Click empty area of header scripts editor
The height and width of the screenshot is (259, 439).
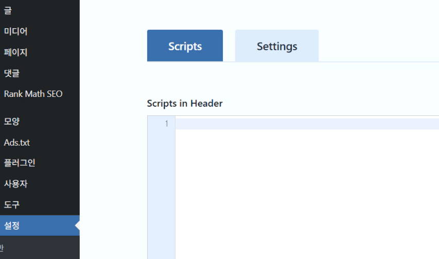click(x=306, y=195)
